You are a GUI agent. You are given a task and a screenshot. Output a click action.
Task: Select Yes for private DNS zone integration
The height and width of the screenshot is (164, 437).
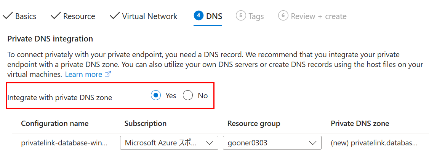[156, 96]
